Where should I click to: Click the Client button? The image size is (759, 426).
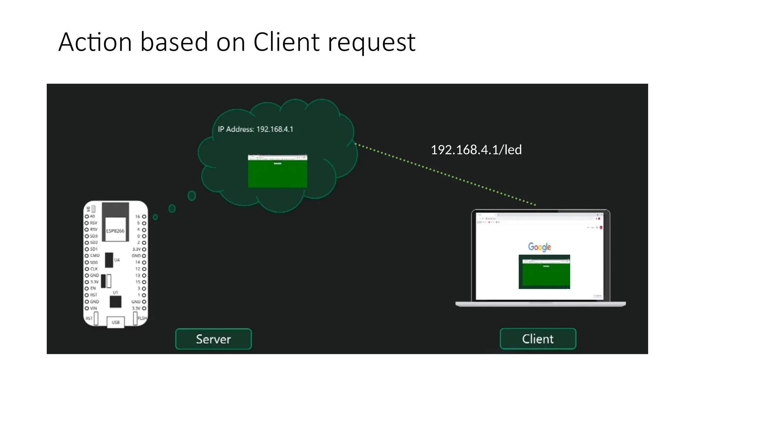537,338
